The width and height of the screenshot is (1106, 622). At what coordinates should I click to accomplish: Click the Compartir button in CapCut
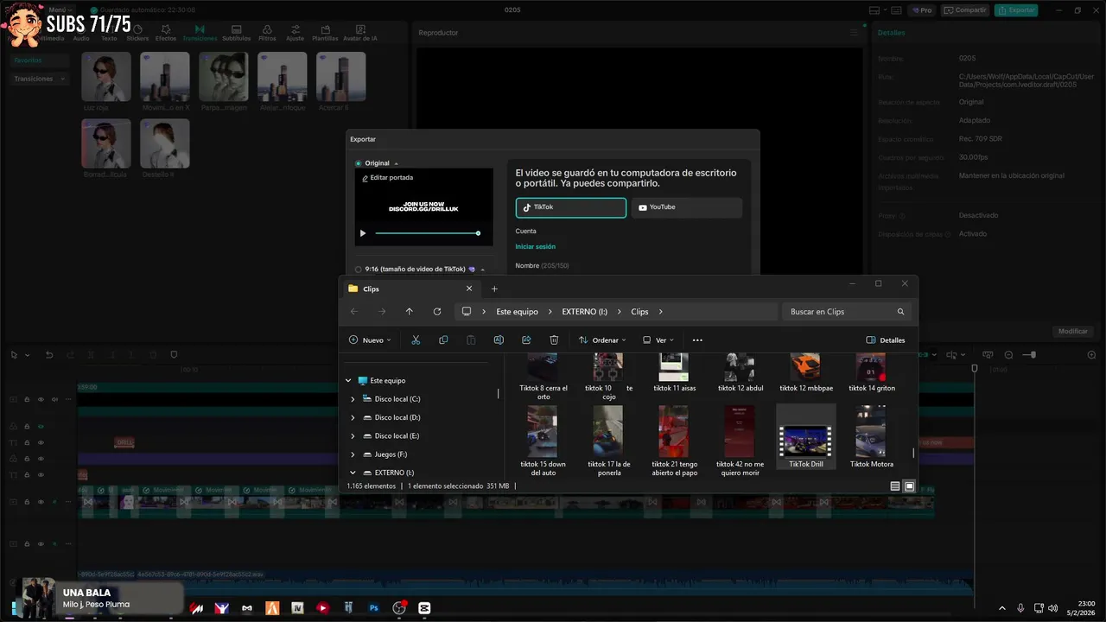tap(965, 10)
